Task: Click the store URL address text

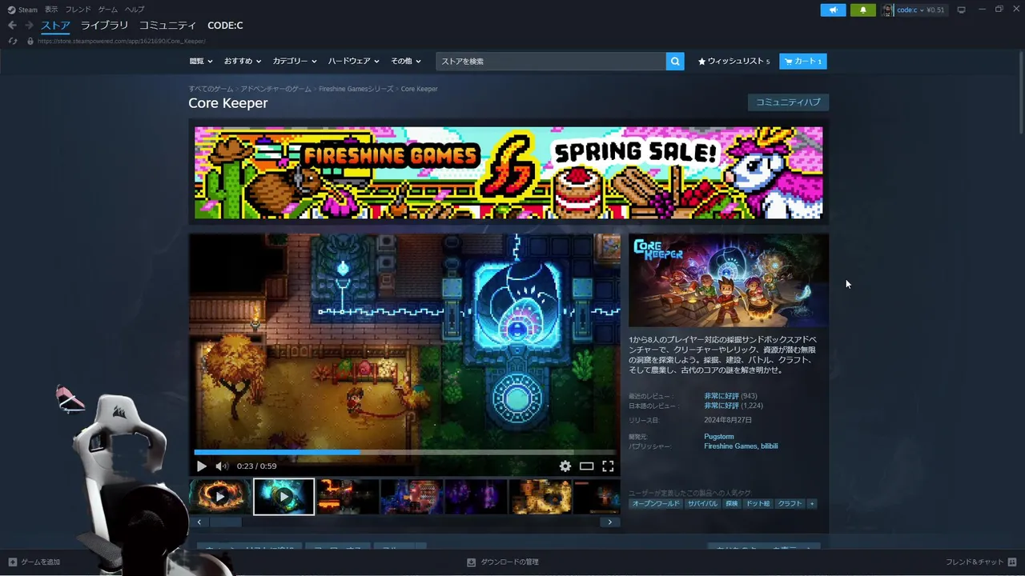Action: 122,41
